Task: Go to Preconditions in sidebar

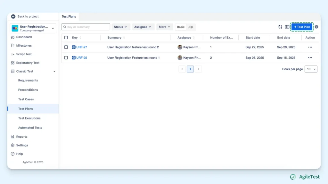Action: 28,90
